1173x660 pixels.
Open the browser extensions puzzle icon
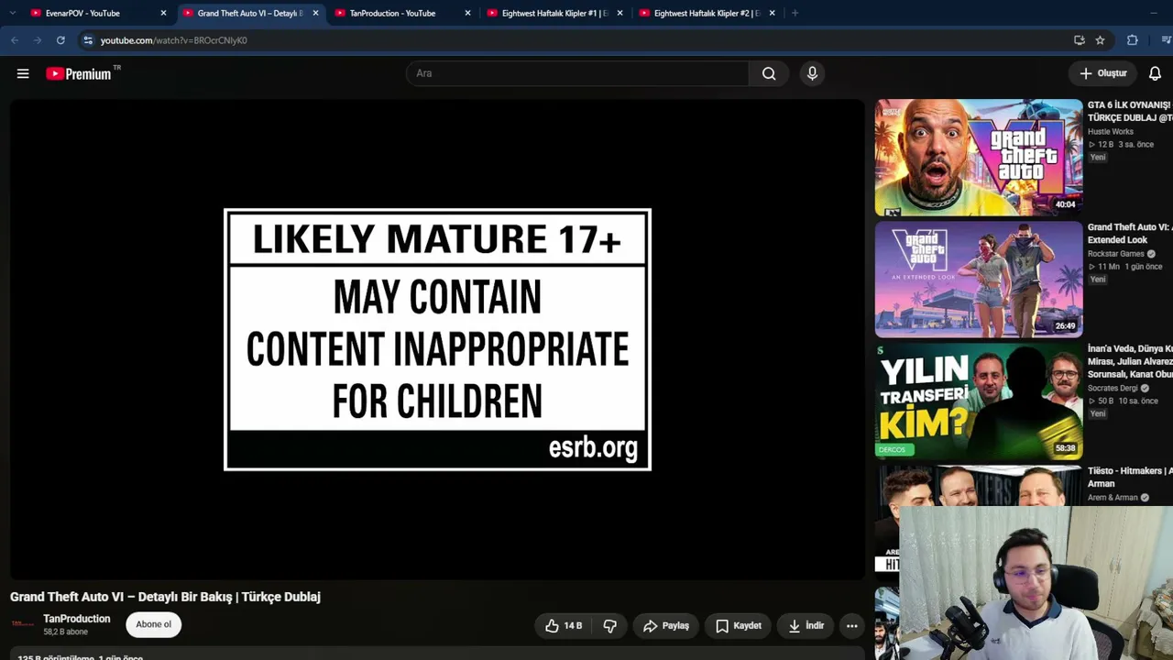click(1133, 40)
